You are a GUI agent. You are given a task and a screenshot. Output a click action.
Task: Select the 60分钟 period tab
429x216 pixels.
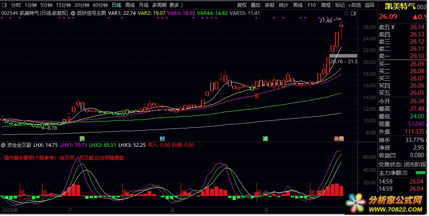point(100,5)
